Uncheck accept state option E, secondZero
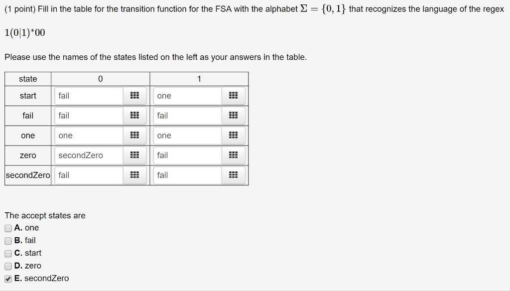 [8, 278]
